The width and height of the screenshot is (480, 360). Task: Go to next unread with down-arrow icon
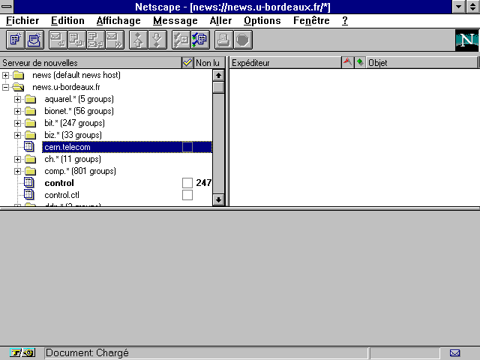tap(157, 40)
